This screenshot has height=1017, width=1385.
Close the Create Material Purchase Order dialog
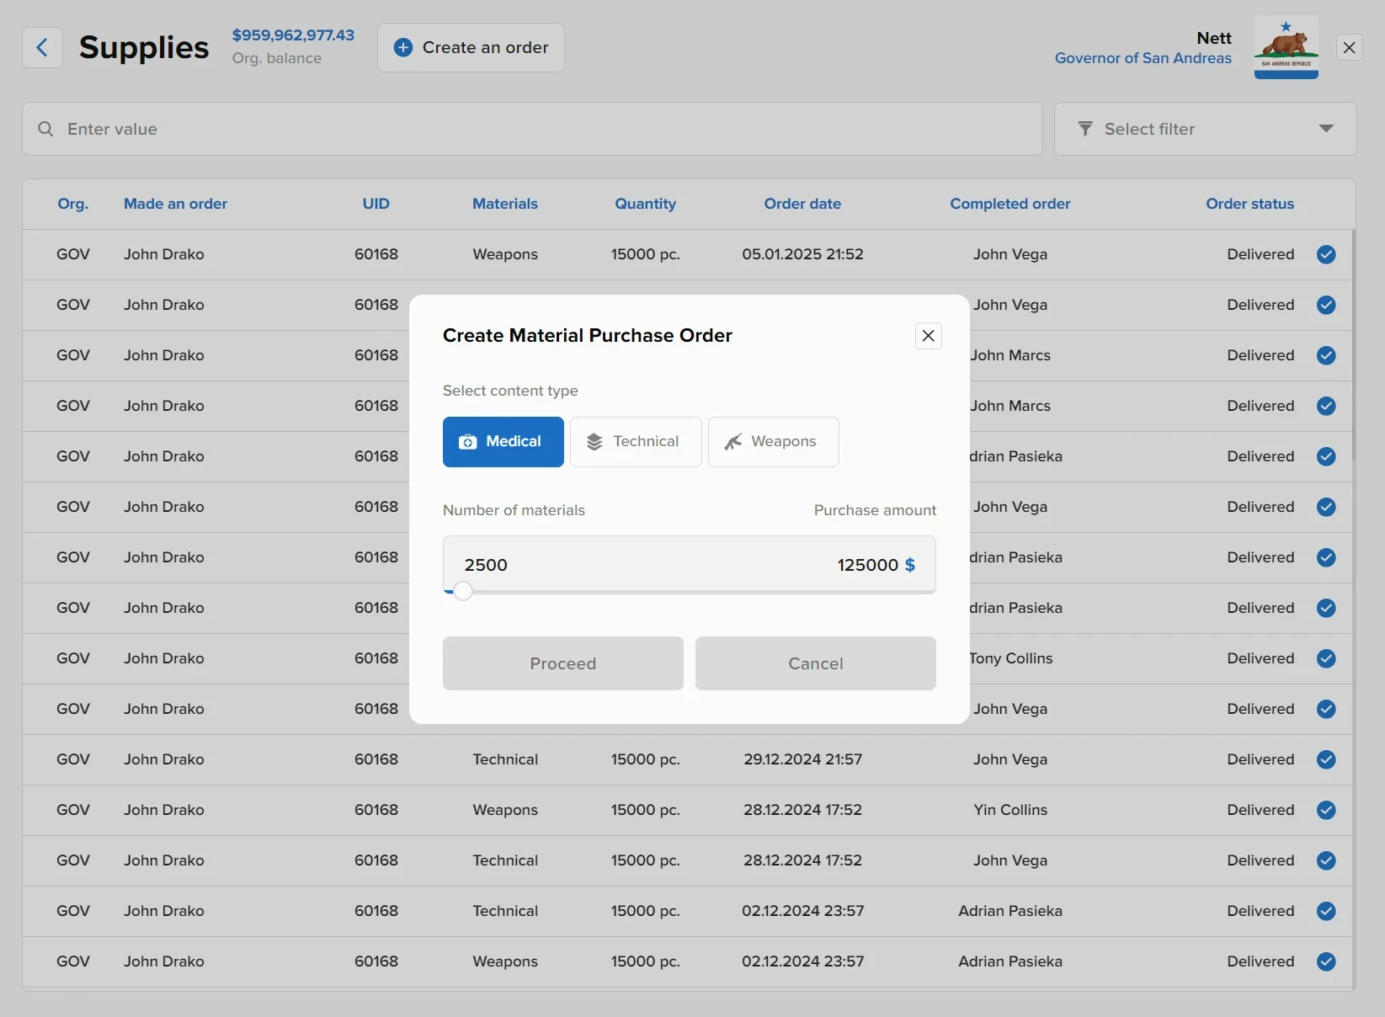[928, 336]
